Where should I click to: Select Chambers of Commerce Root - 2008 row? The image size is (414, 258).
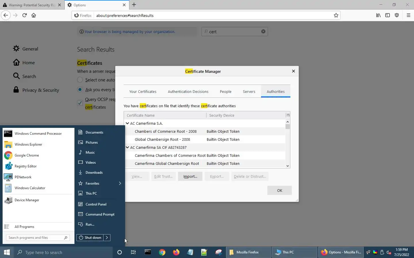pos(205,131)
